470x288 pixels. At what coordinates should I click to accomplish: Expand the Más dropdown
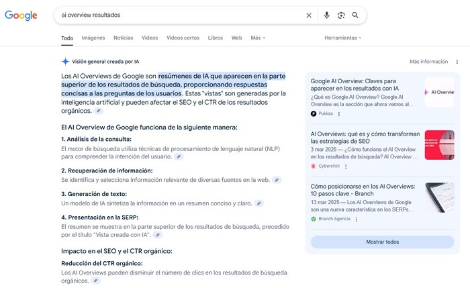click(x=258, y=38)
